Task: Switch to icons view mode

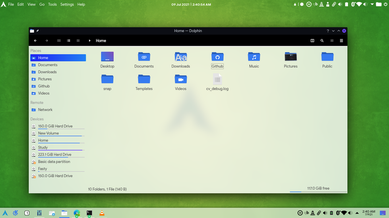Action: tap(59, 41)
